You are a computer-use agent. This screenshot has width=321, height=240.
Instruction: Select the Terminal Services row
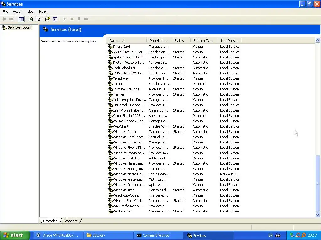[174, 89]
